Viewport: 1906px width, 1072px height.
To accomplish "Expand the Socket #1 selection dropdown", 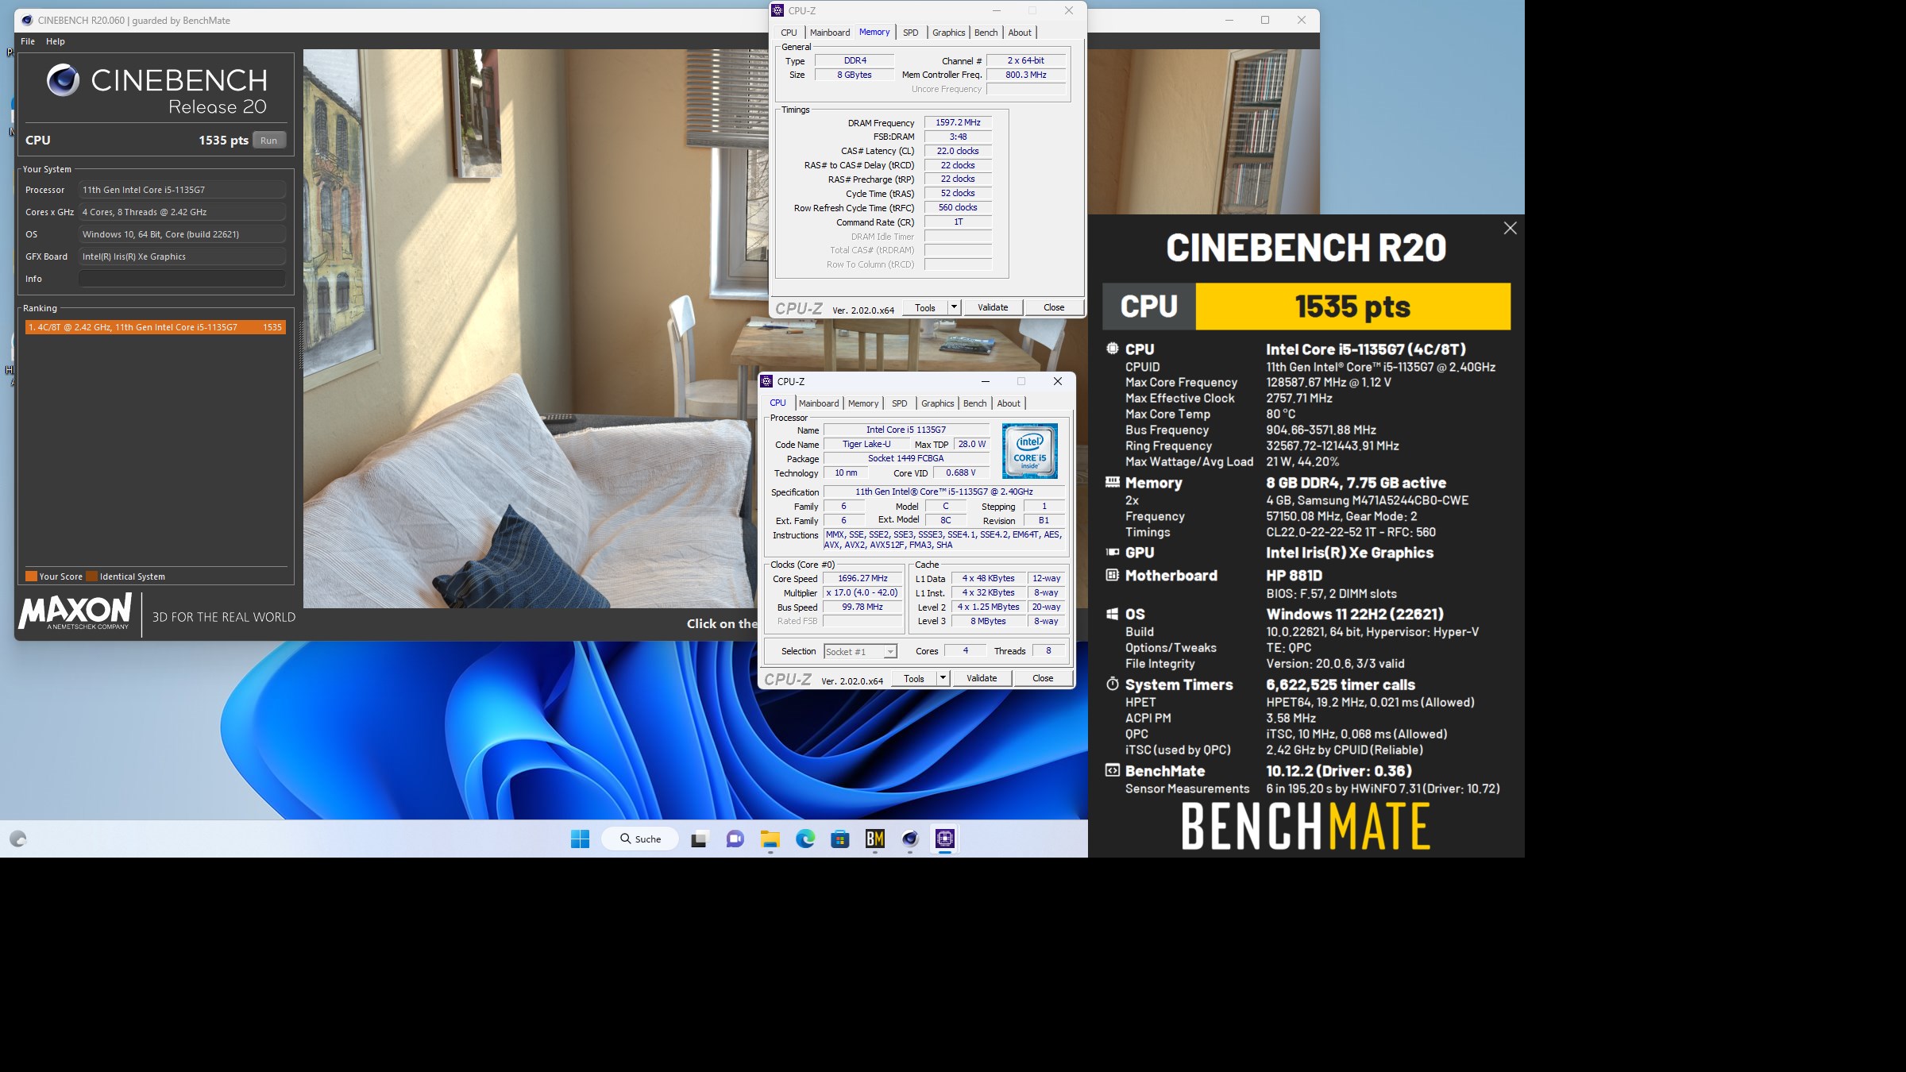I will coord(890,652).
